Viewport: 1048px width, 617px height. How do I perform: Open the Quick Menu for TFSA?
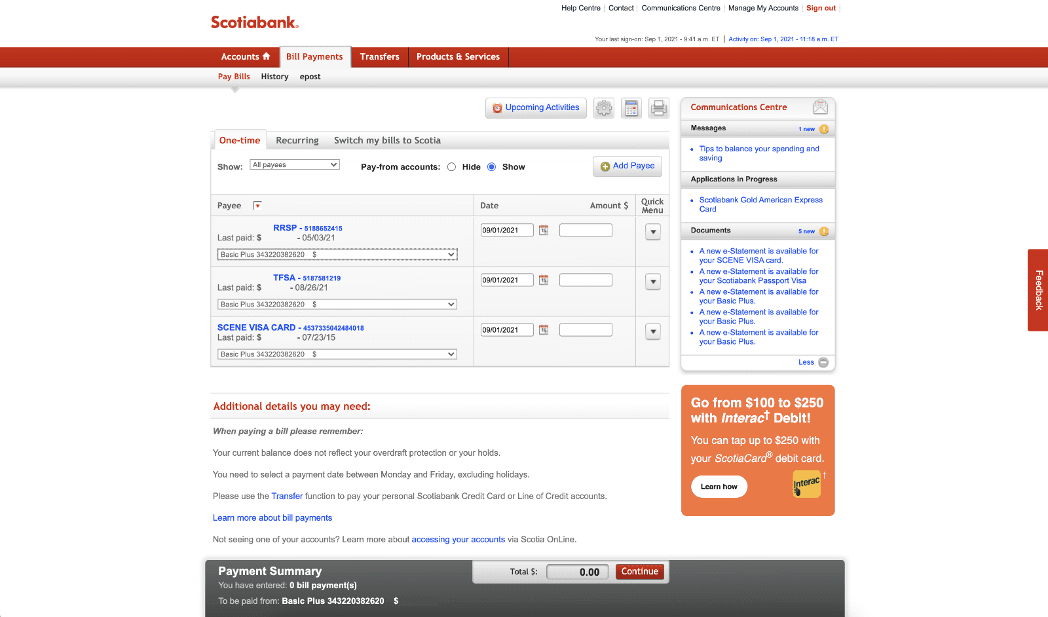click(653, 282)
